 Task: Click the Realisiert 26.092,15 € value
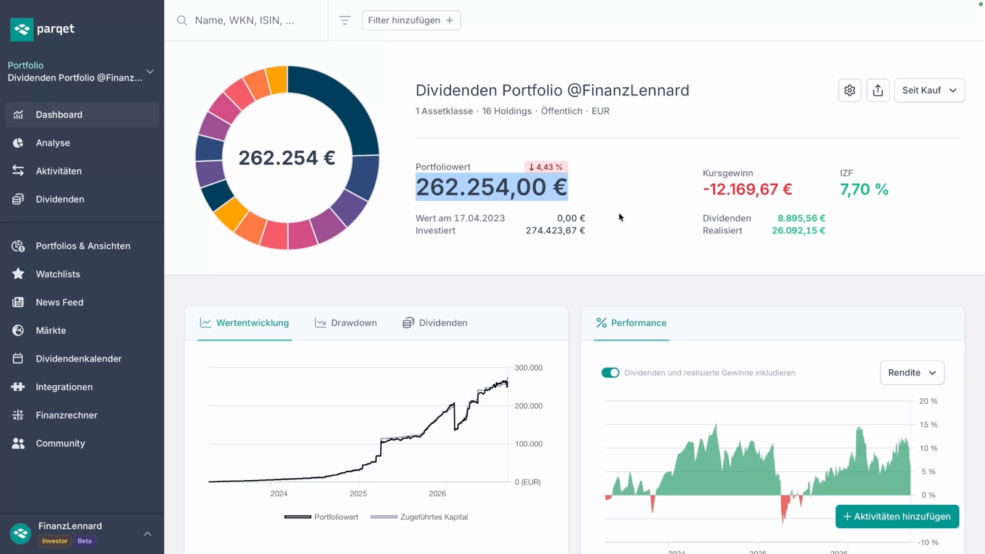(x=798, y=231)
